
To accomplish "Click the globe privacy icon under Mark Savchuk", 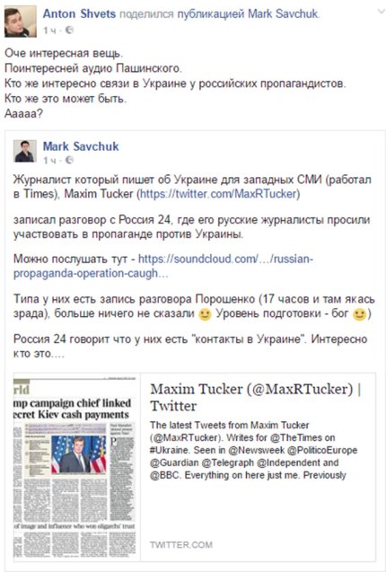I will pyautogui.click(x=69, y=160).
